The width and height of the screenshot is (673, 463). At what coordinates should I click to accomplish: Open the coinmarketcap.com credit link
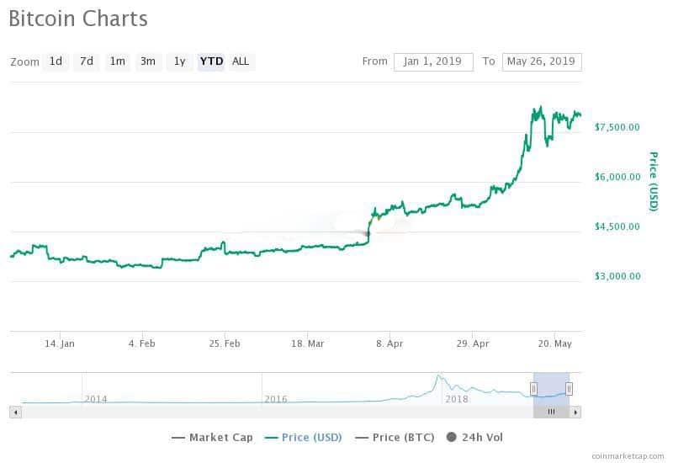tap(628, 455)
